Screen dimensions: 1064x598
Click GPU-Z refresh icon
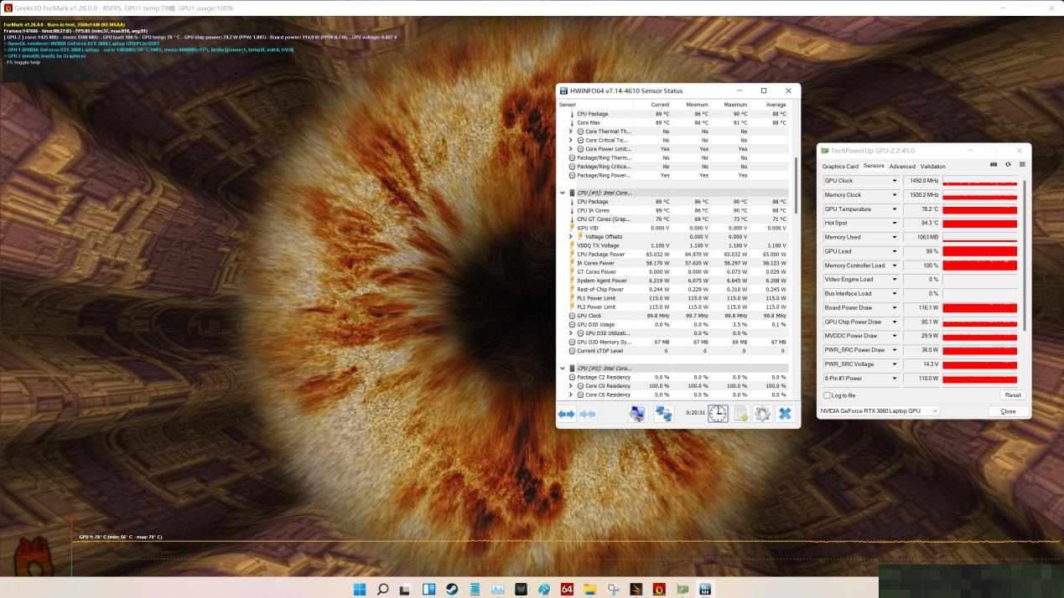1008,165
